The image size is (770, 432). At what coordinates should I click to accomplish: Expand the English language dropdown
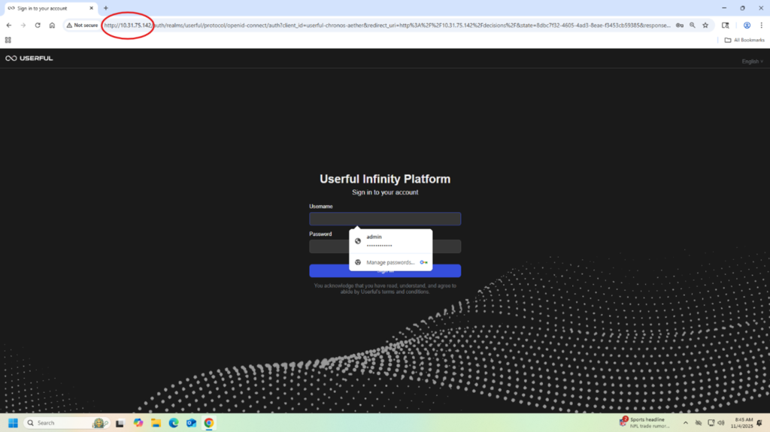click(751, 62)
